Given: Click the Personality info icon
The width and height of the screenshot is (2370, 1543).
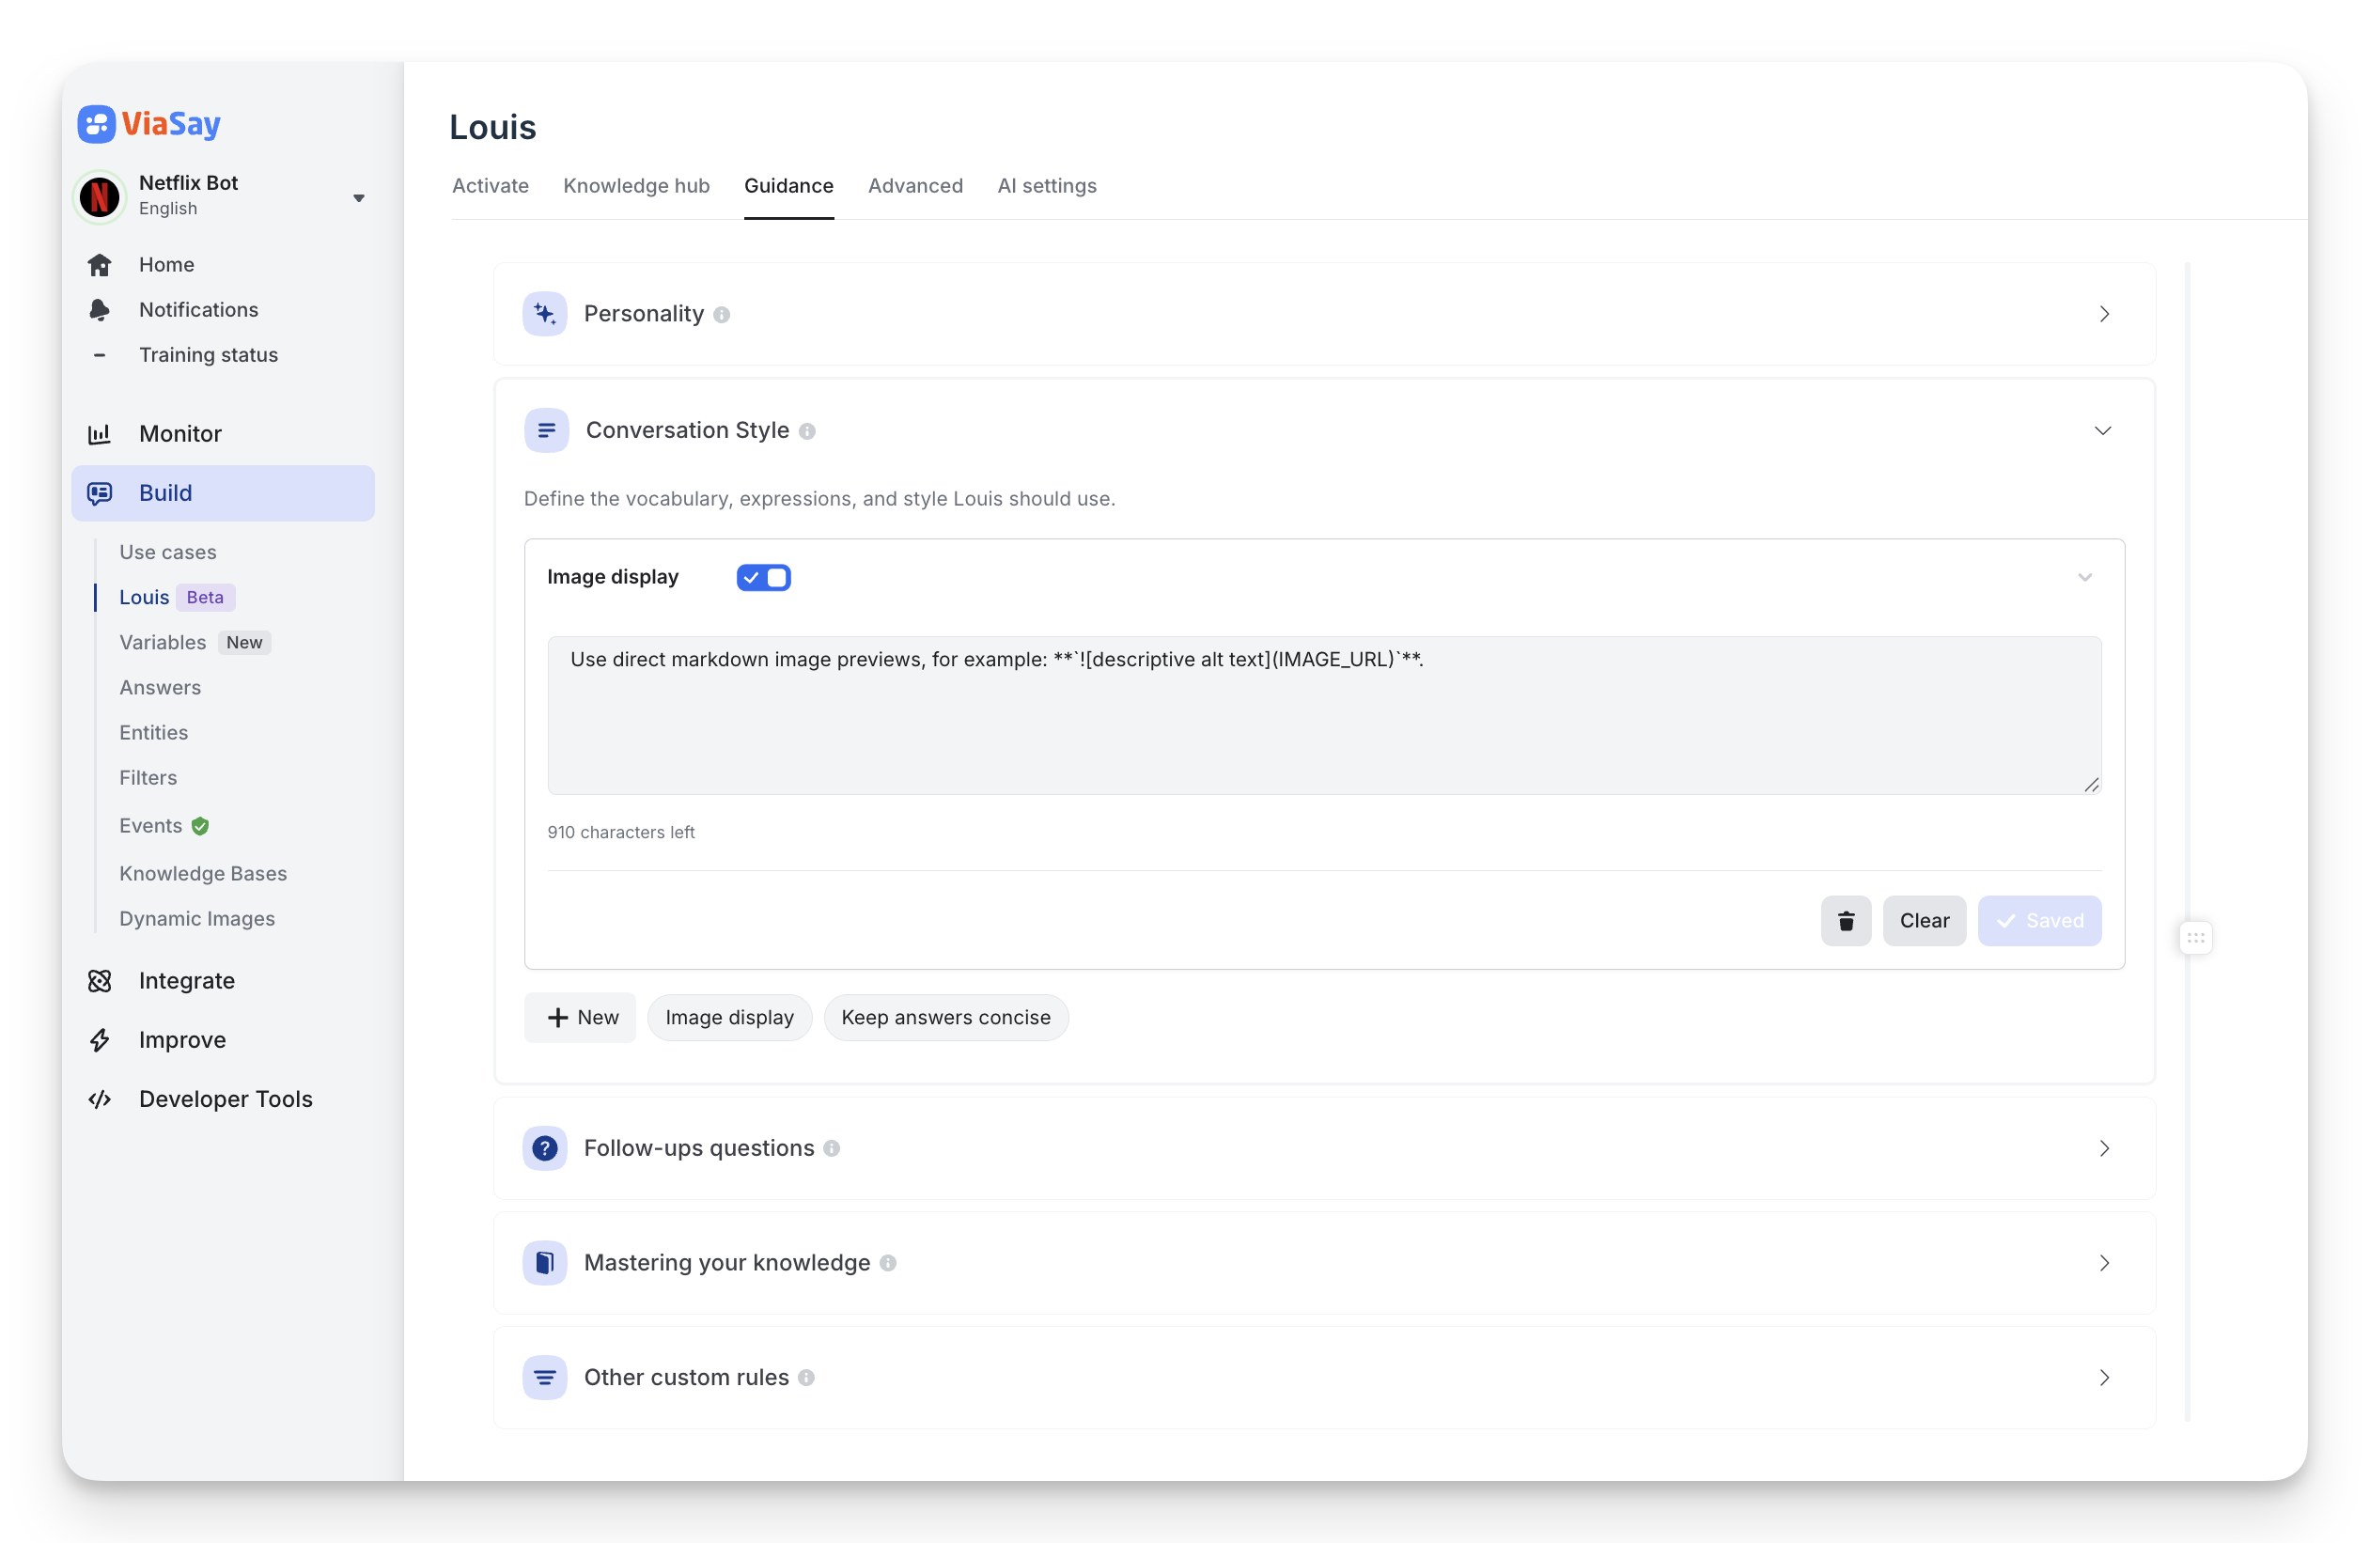Looking at the screenshot, I should tap(722, 315).
